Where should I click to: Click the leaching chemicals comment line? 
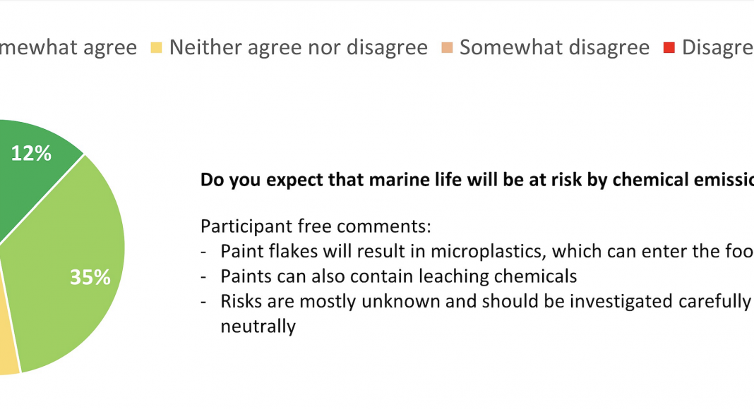coord(399,276)
